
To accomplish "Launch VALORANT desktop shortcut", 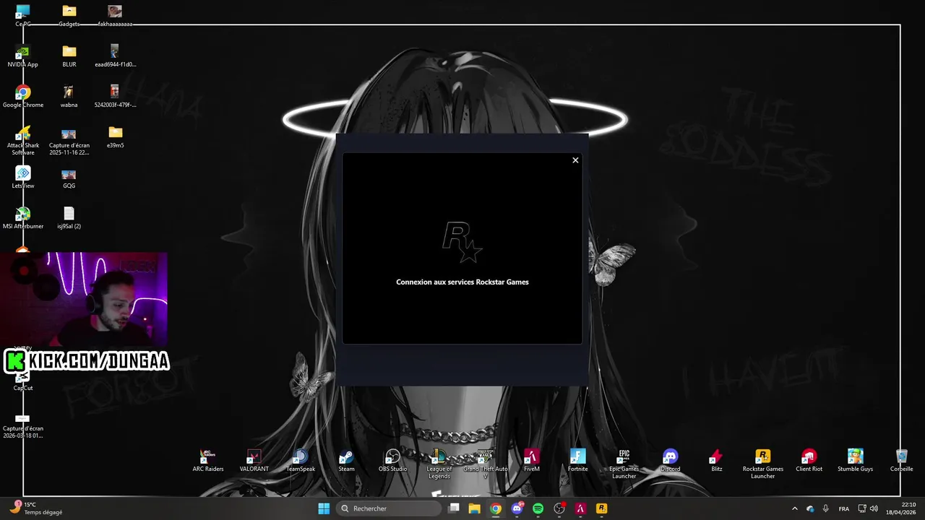I will pos(254,461).
